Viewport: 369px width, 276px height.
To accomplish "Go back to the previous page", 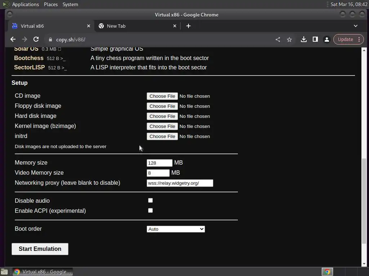I will pos(13,40).
